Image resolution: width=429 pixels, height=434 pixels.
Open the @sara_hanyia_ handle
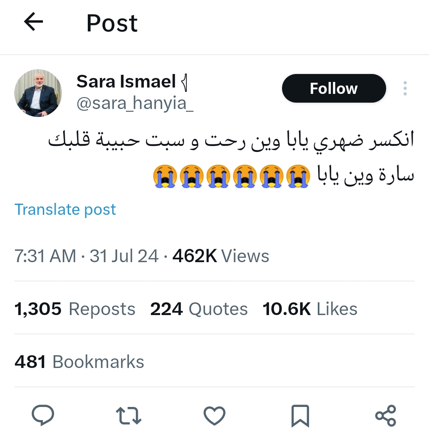tap(135, 103)
